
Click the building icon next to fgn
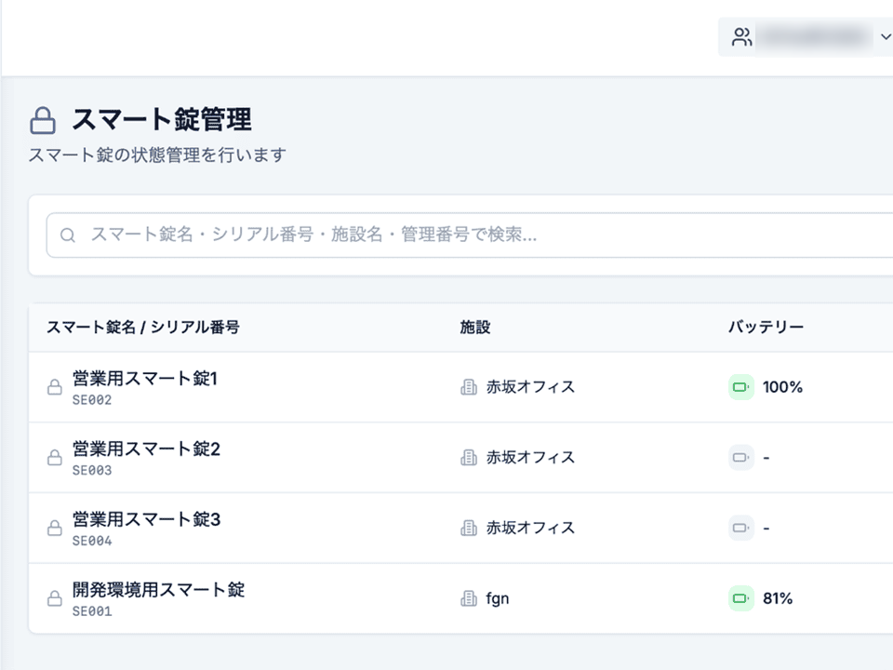point(469,598)
